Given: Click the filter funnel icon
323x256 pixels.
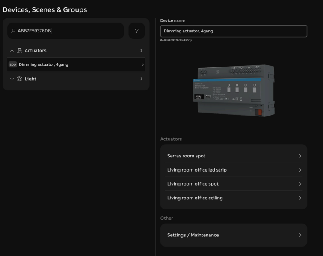Looking at the screenshot, I should [x=136, y=31].
